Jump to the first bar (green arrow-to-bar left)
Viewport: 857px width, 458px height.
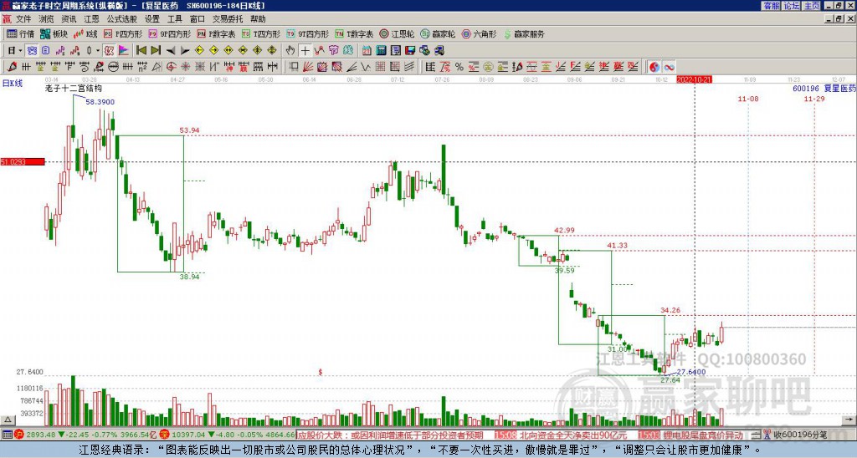coord(141,50)
